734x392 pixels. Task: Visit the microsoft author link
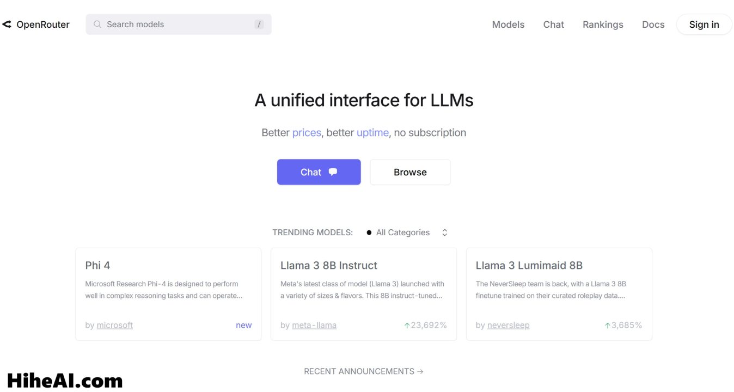(x=114, y=324)
